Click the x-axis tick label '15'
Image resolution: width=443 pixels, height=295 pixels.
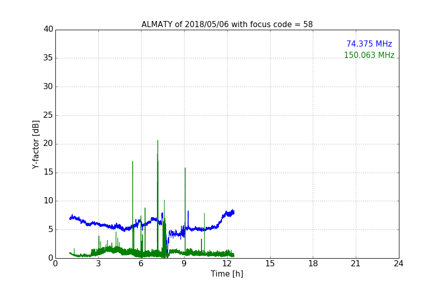[x=270, y=264]
